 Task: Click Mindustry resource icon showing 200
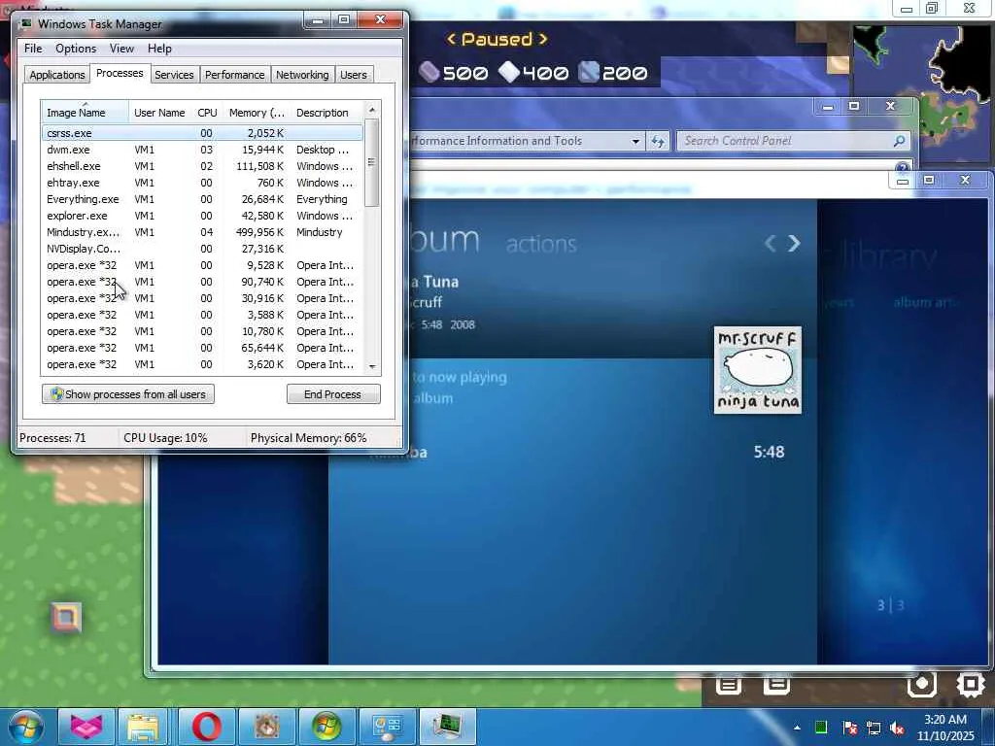589,72
